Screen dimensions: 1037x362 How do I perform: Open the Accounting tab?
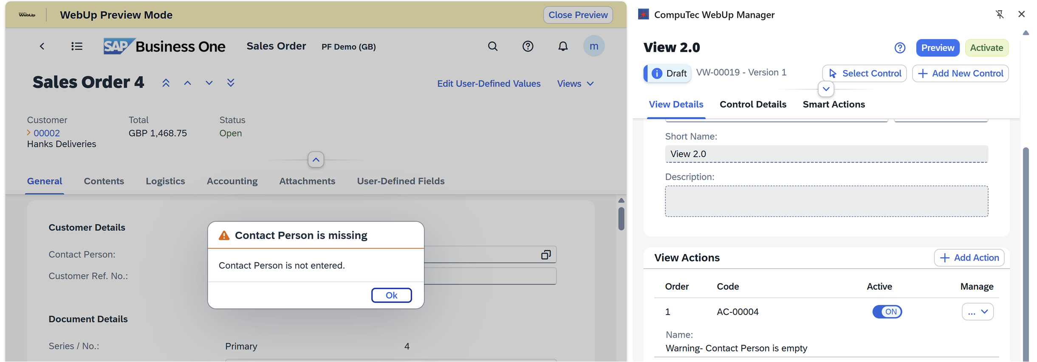click(x=232, y=181)
